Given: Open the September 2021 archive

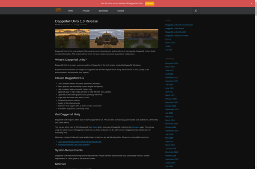Looking at the screenshot, I should pos(172,81).
